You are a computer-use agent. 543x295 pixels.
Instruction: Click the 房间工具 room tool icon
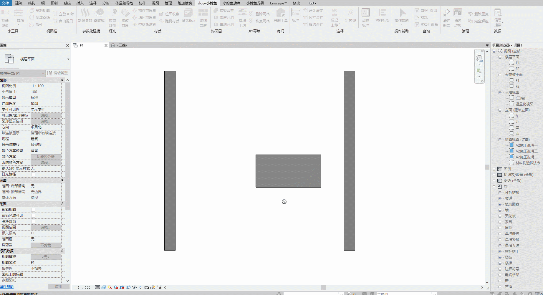point(280,16)
